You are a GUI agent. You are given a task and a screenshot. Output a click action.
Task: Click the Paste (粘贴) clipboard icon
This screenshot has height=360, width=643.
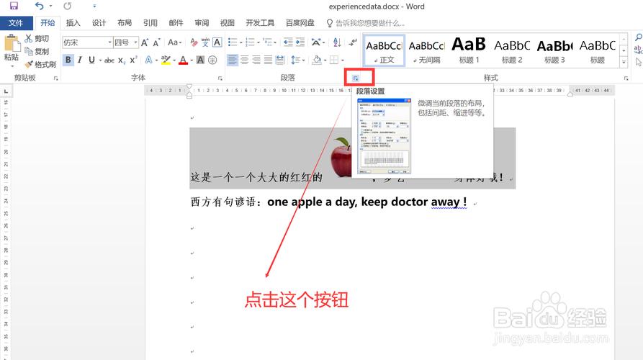pyautogui.click(x=12, y=43)
